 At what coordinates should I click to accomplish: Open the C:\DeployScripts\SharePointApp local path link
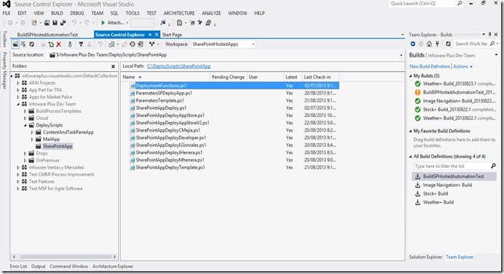tap(178, 66)
